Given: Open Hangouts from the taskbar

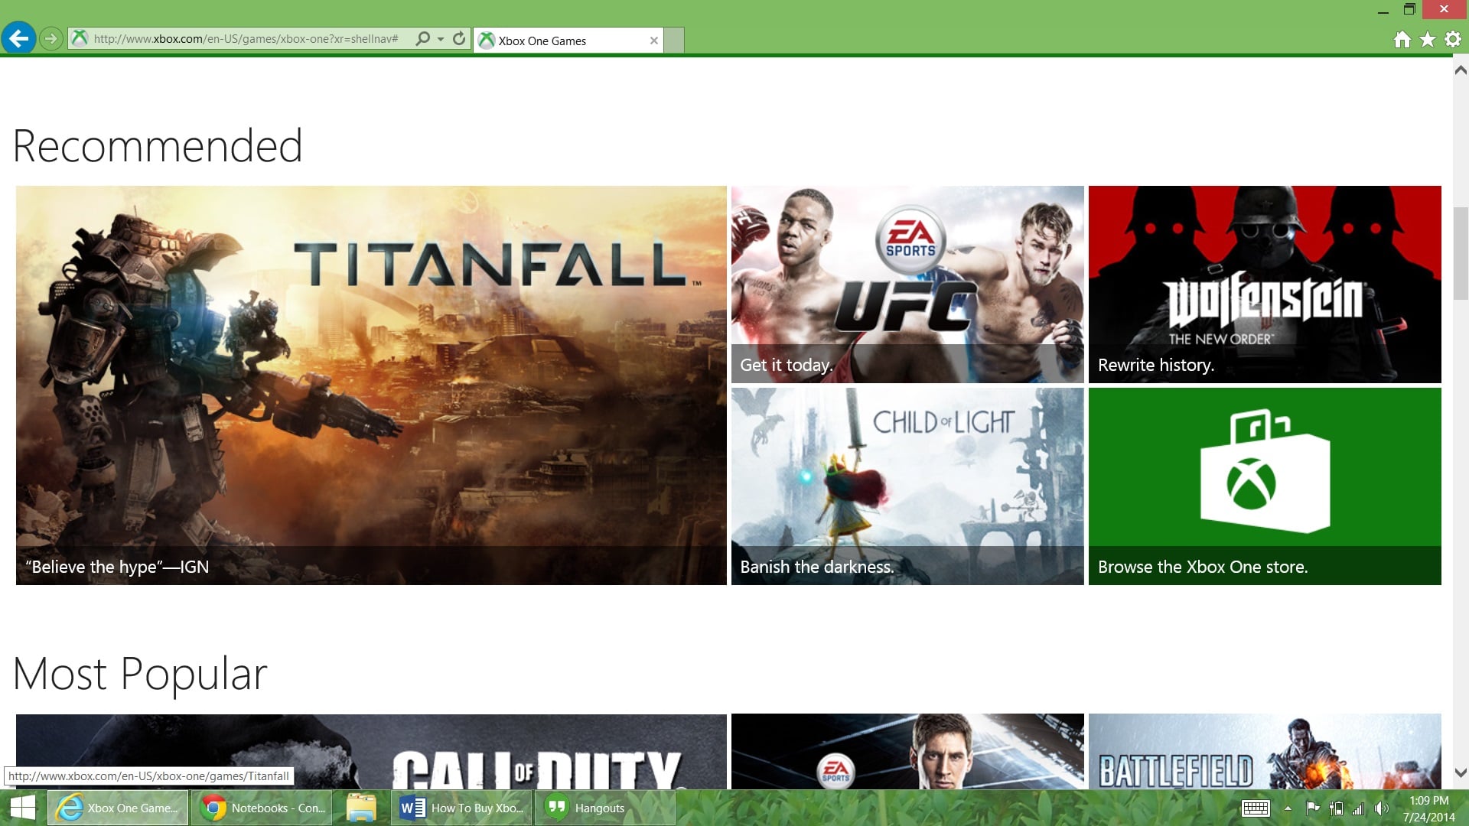Looking at the screenshot, I should click(x=604, y=807).
